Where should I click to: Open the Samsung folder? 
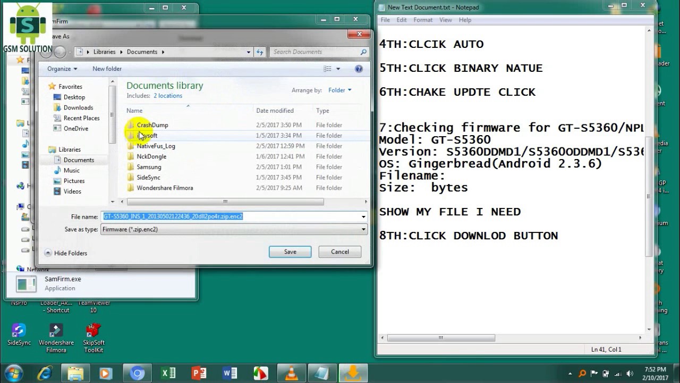[x=149, y=167]
